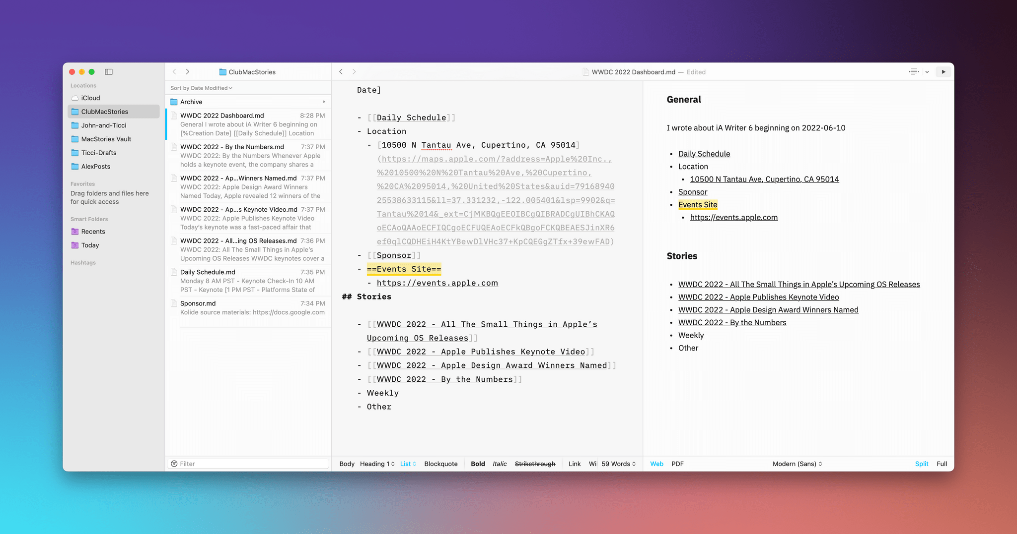Open the List style dropdown
The image size is (1017, 534).
[408, 464]
